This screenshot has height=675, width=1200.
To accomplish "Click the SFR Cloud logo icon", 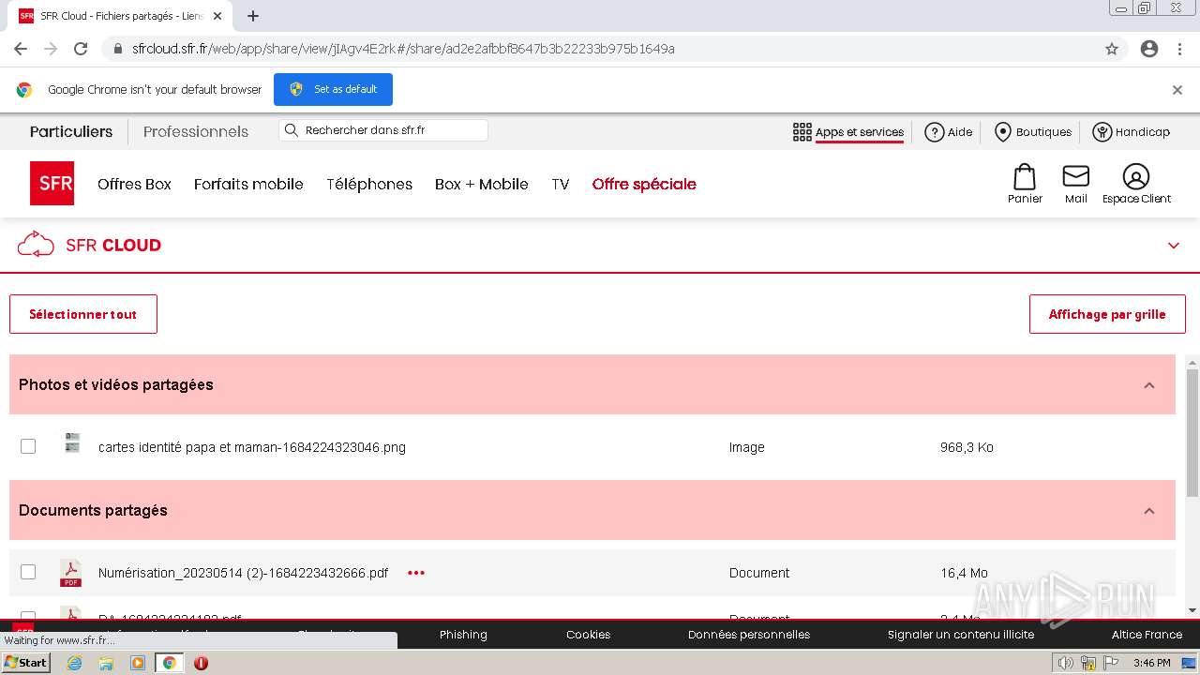I will (36, 245).
